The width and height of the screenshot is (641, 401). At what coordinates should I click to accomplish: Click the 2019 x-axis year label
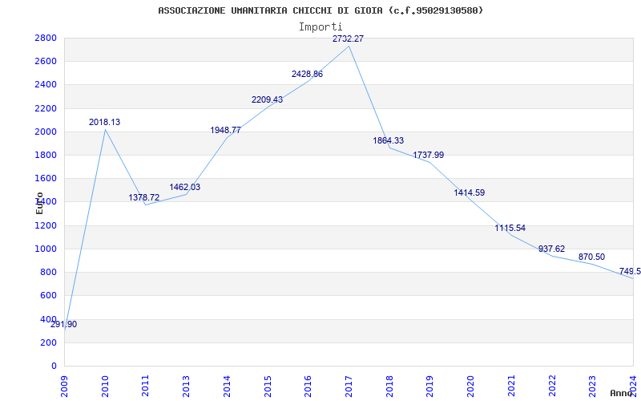(430, 387)
